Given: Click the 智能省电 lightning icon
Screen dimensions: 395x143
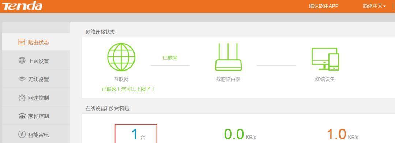Looking at the screenshot, I should coord(22,135).
